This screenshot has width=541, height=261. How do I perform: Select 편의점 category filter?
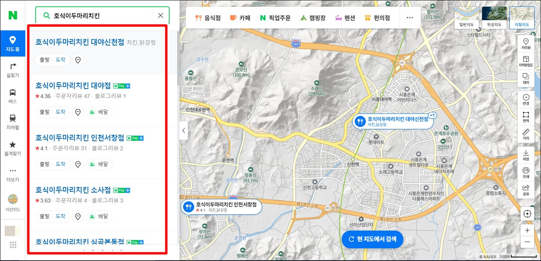click(x=377, y=18)
